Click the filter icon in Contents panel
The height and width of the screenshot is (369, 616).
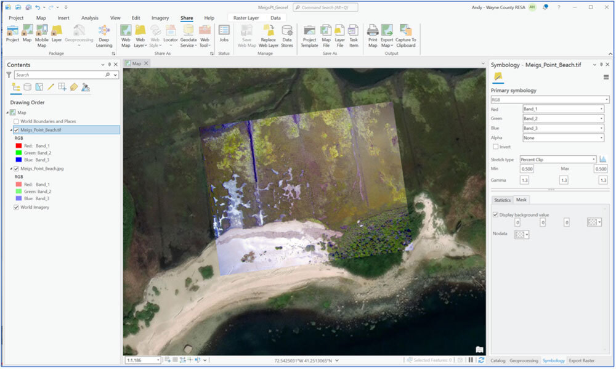pyautogui.click(x=7, y=73)
